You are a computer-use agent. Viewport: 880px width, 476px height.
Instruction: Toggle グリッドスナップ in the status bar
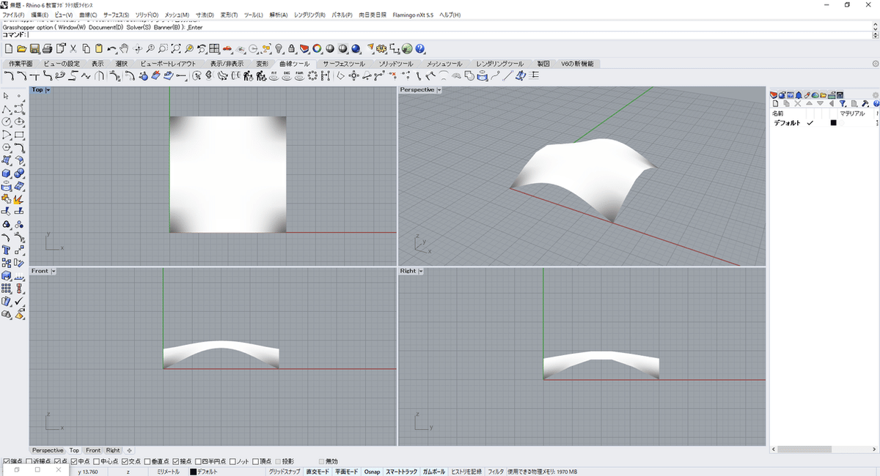(284, 472)
